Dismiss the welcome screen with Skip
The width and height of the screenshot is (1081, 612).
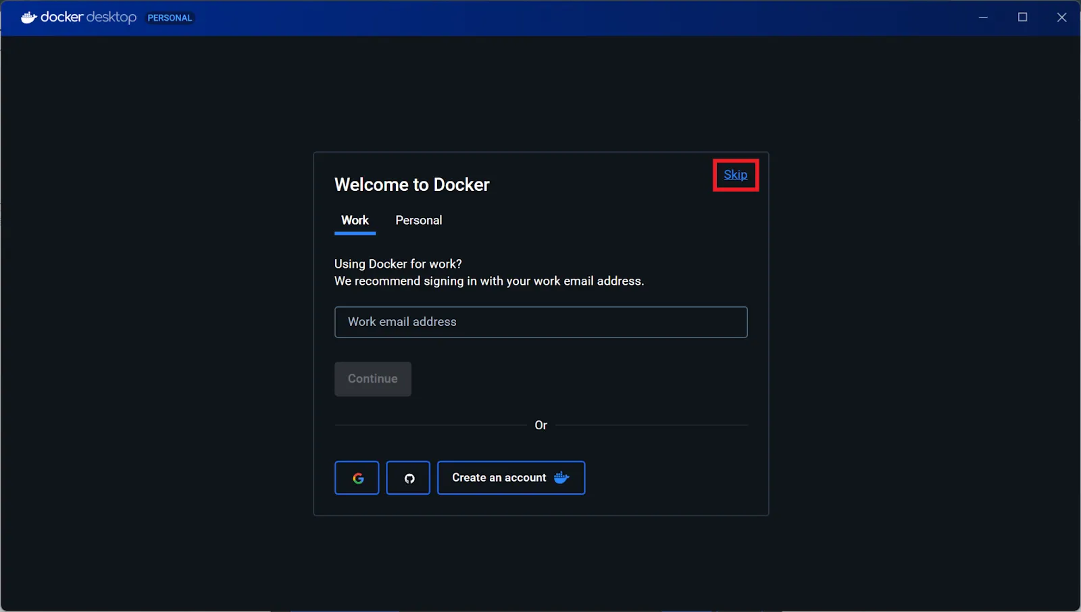click(735, 175)
